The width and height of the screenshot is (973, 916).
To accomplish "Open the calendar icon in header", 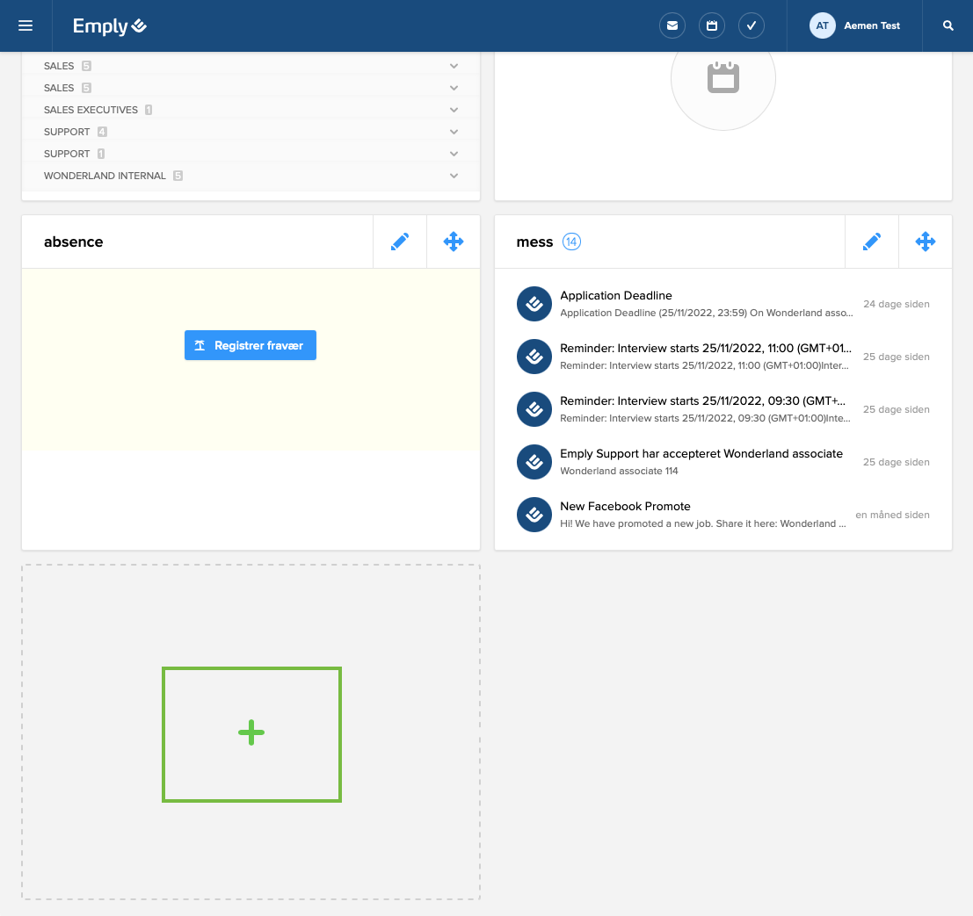I will click(712, 25).
